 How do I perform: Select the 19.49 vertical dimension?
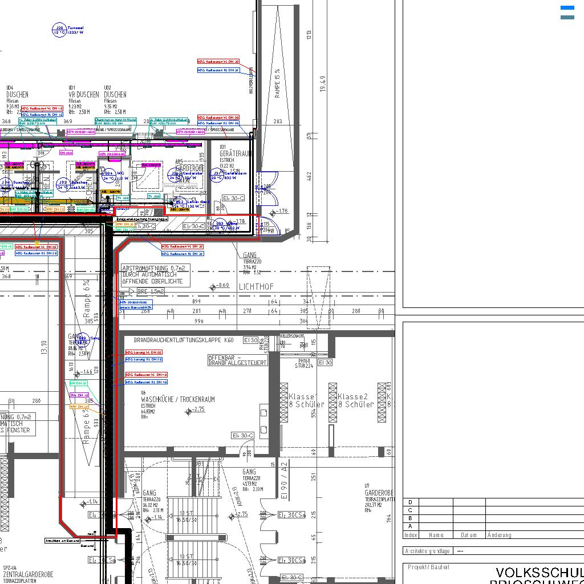pos(323,84)
